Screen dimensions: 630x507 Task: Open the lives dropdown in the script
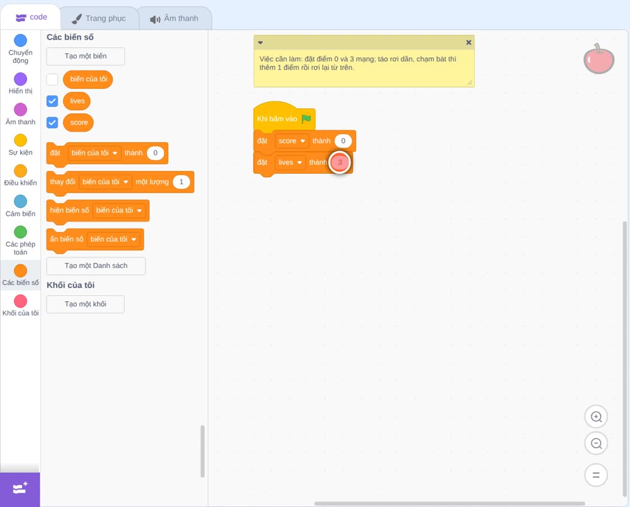pyautogui.click(x=290, y=162)
